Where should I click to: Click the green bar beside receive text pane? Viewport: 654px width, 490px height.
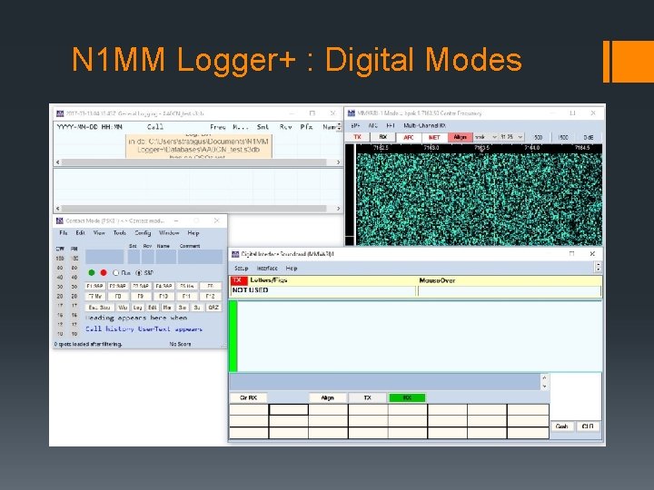(233, 336)
